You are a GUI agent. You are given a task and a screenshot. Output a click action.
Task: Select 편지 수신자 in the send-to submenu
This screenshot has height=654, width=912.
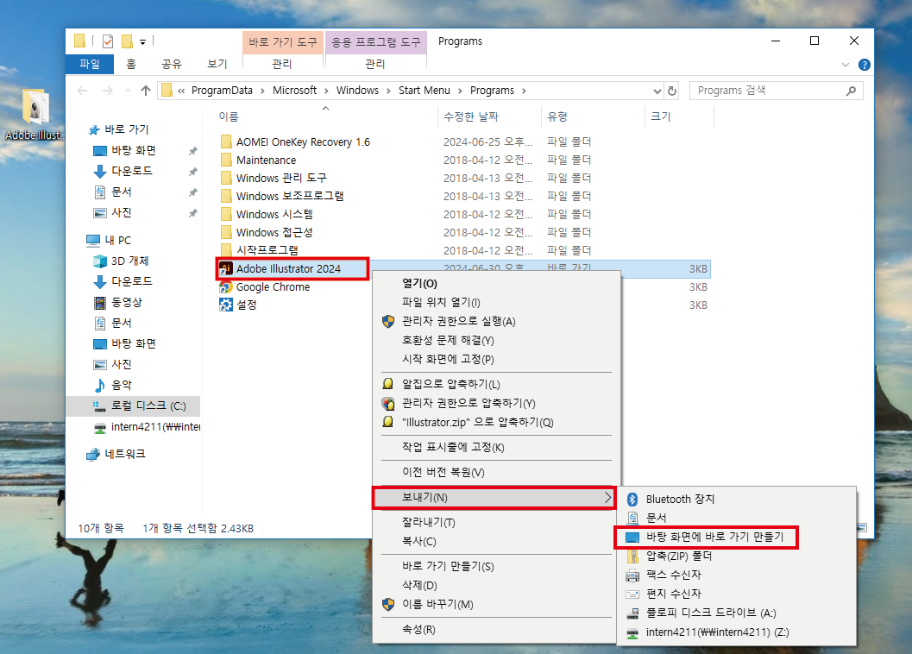point(736,594)
